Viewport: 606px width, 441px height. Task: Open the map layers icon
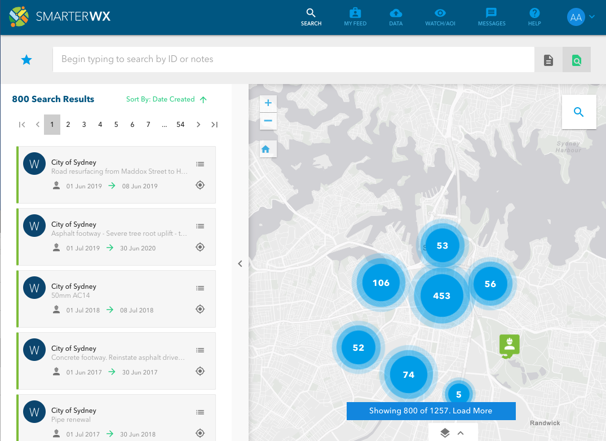click(x=445, y=433)
